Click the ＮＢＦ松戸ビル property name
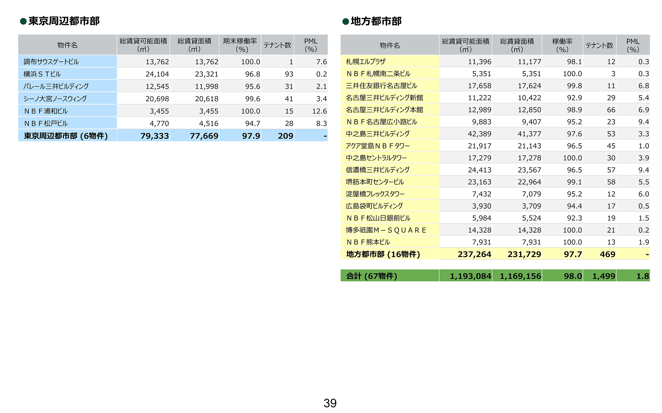The height and width of the screenshot is (413, 662). click(46, 123)
